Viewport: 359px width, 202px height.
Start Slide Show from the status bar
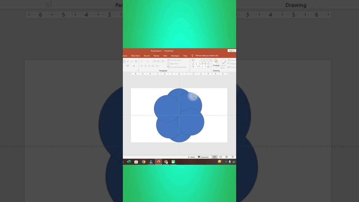[233, 157]
